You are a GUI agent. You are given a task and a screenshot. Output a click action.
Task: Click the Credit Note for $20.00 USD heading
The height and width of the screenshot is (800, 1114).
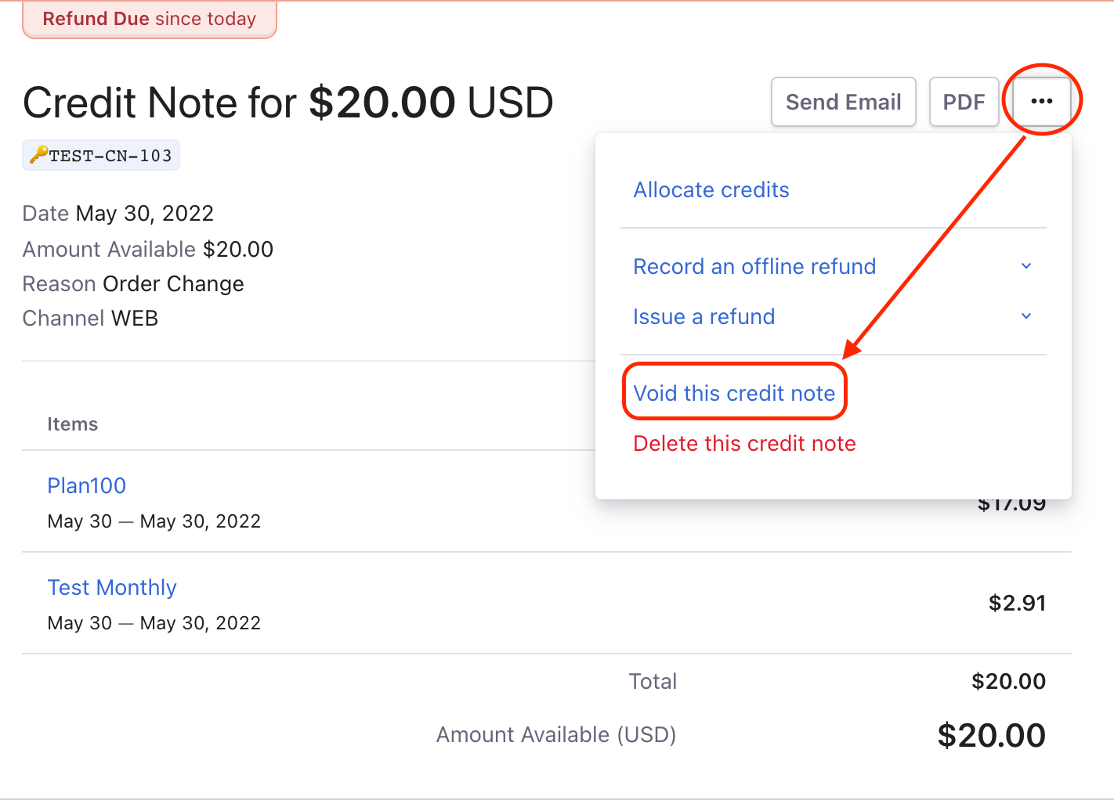click(x=288, y=103)
